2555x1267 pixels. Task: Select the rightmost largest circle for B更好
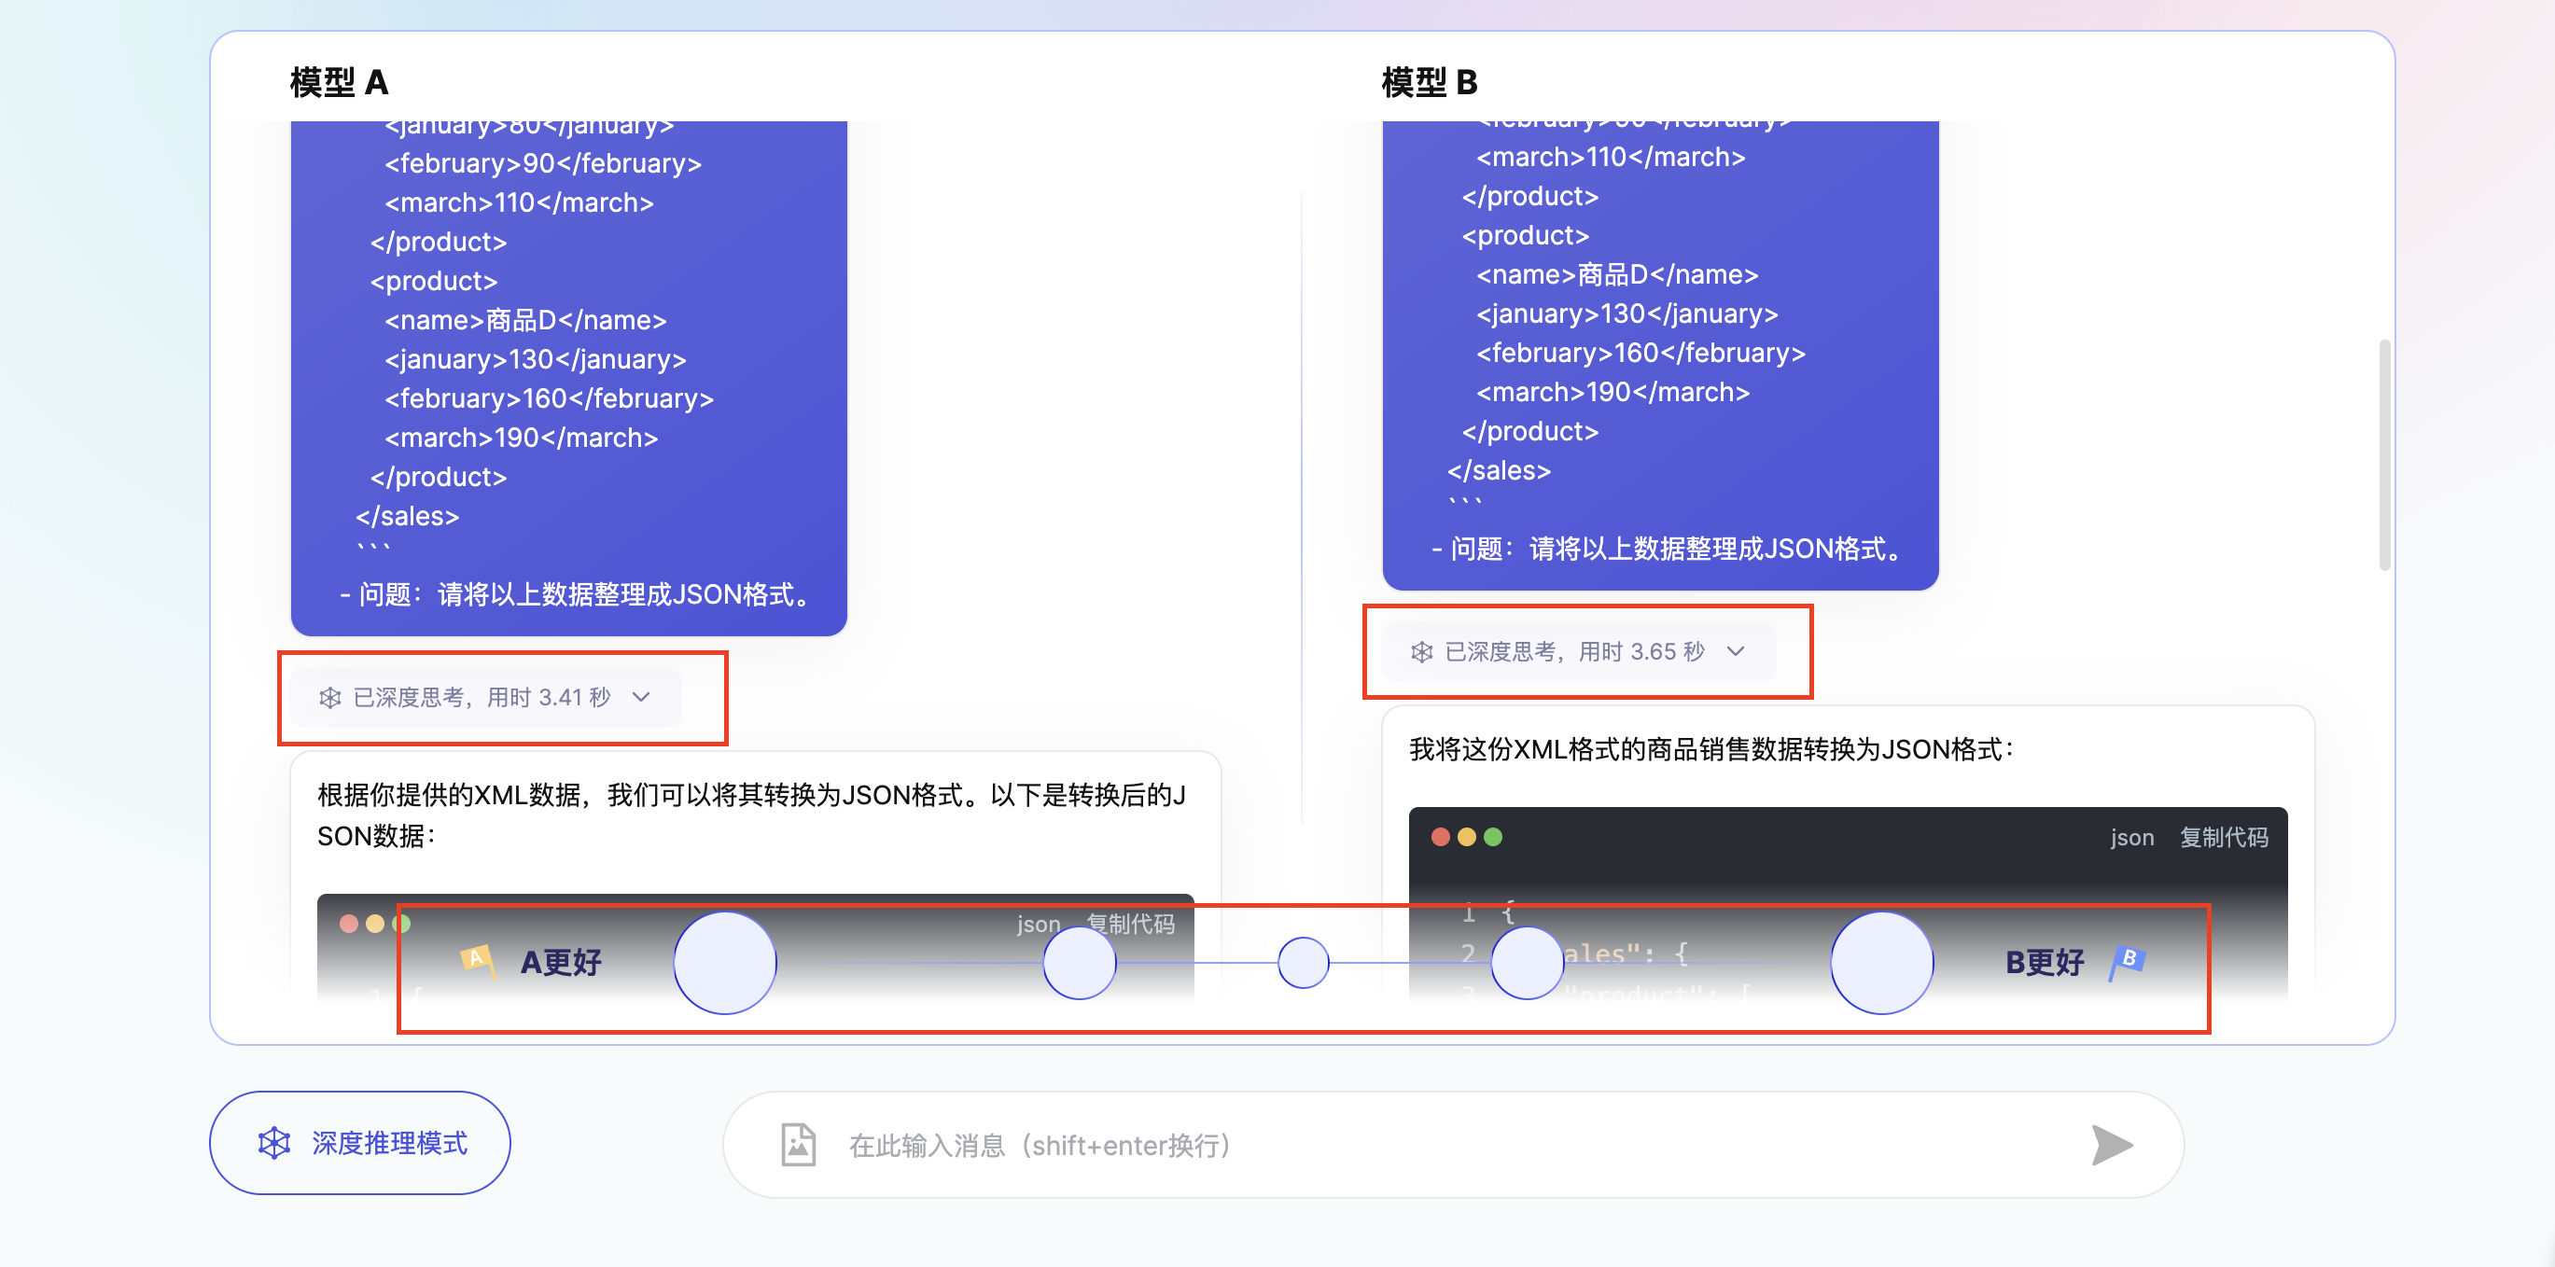tap(1881, 963)
